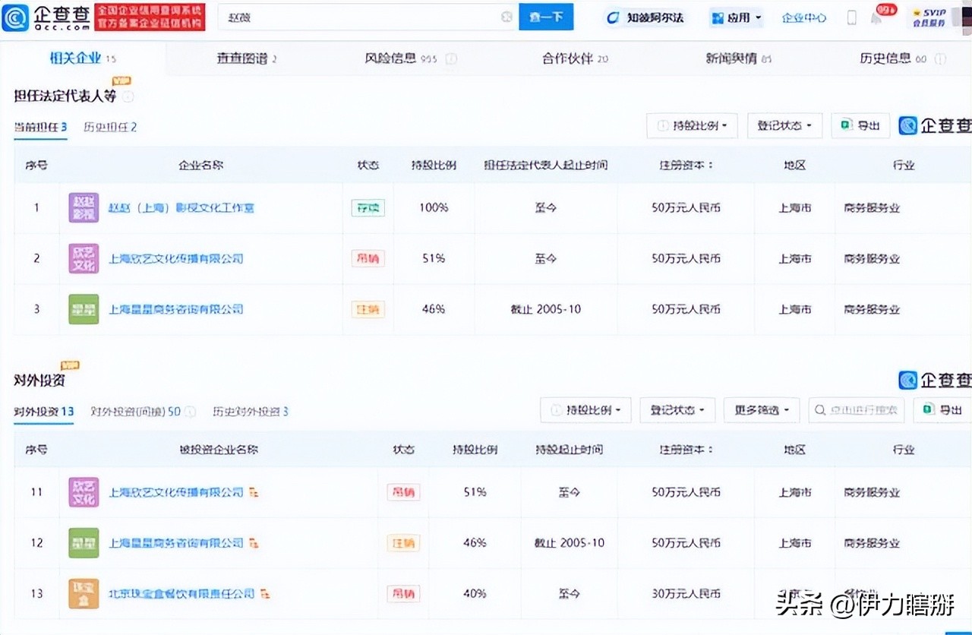Screen dimensions: 972x635
Task: Switch to the 风险信息 tab
Action: 393,58
